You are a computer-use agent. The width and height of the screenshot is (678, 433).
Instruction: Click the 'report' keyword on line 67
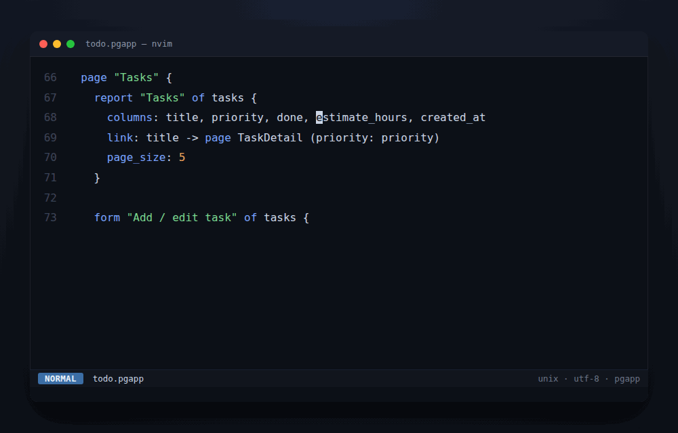[x=113, y=98]
